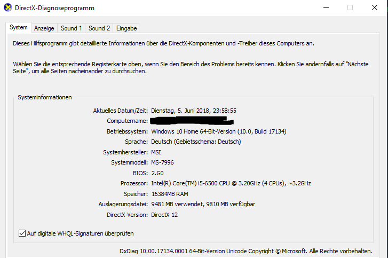Click the Deutsch (Gebietsschema: Deutsch) value
Viewport: 388px width, 258px height.
[x=196, y=142]
